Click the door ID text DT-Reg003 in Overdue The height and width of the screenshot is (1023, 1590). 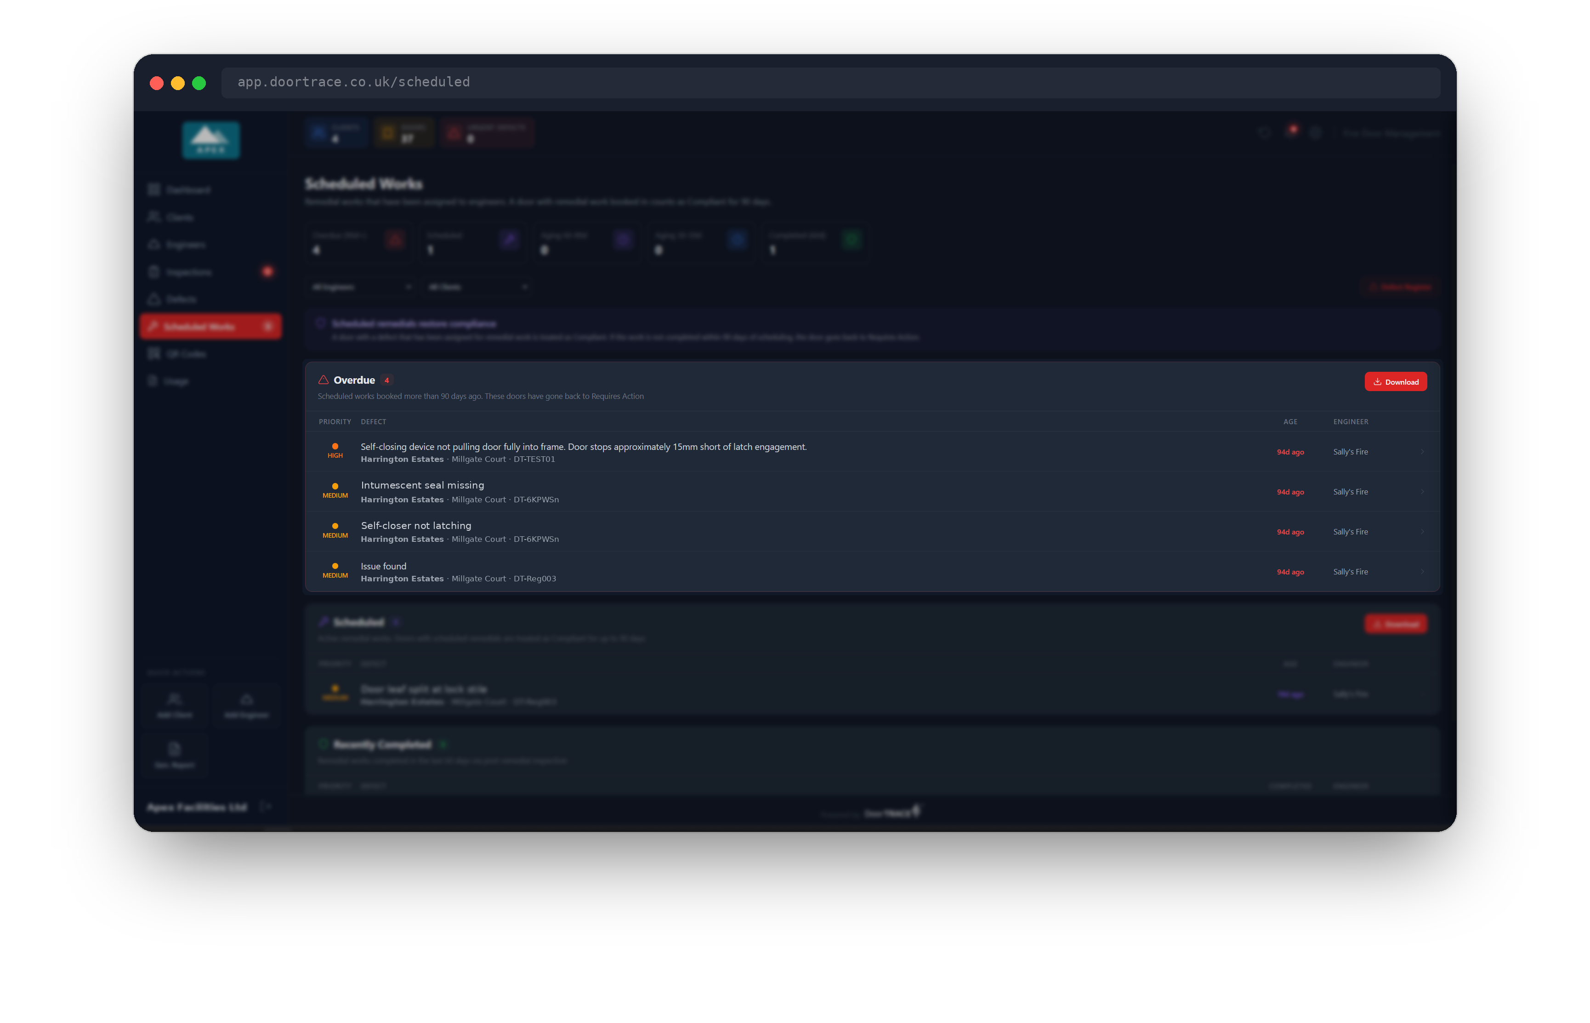pyautogui.click(x=534, y=579)
